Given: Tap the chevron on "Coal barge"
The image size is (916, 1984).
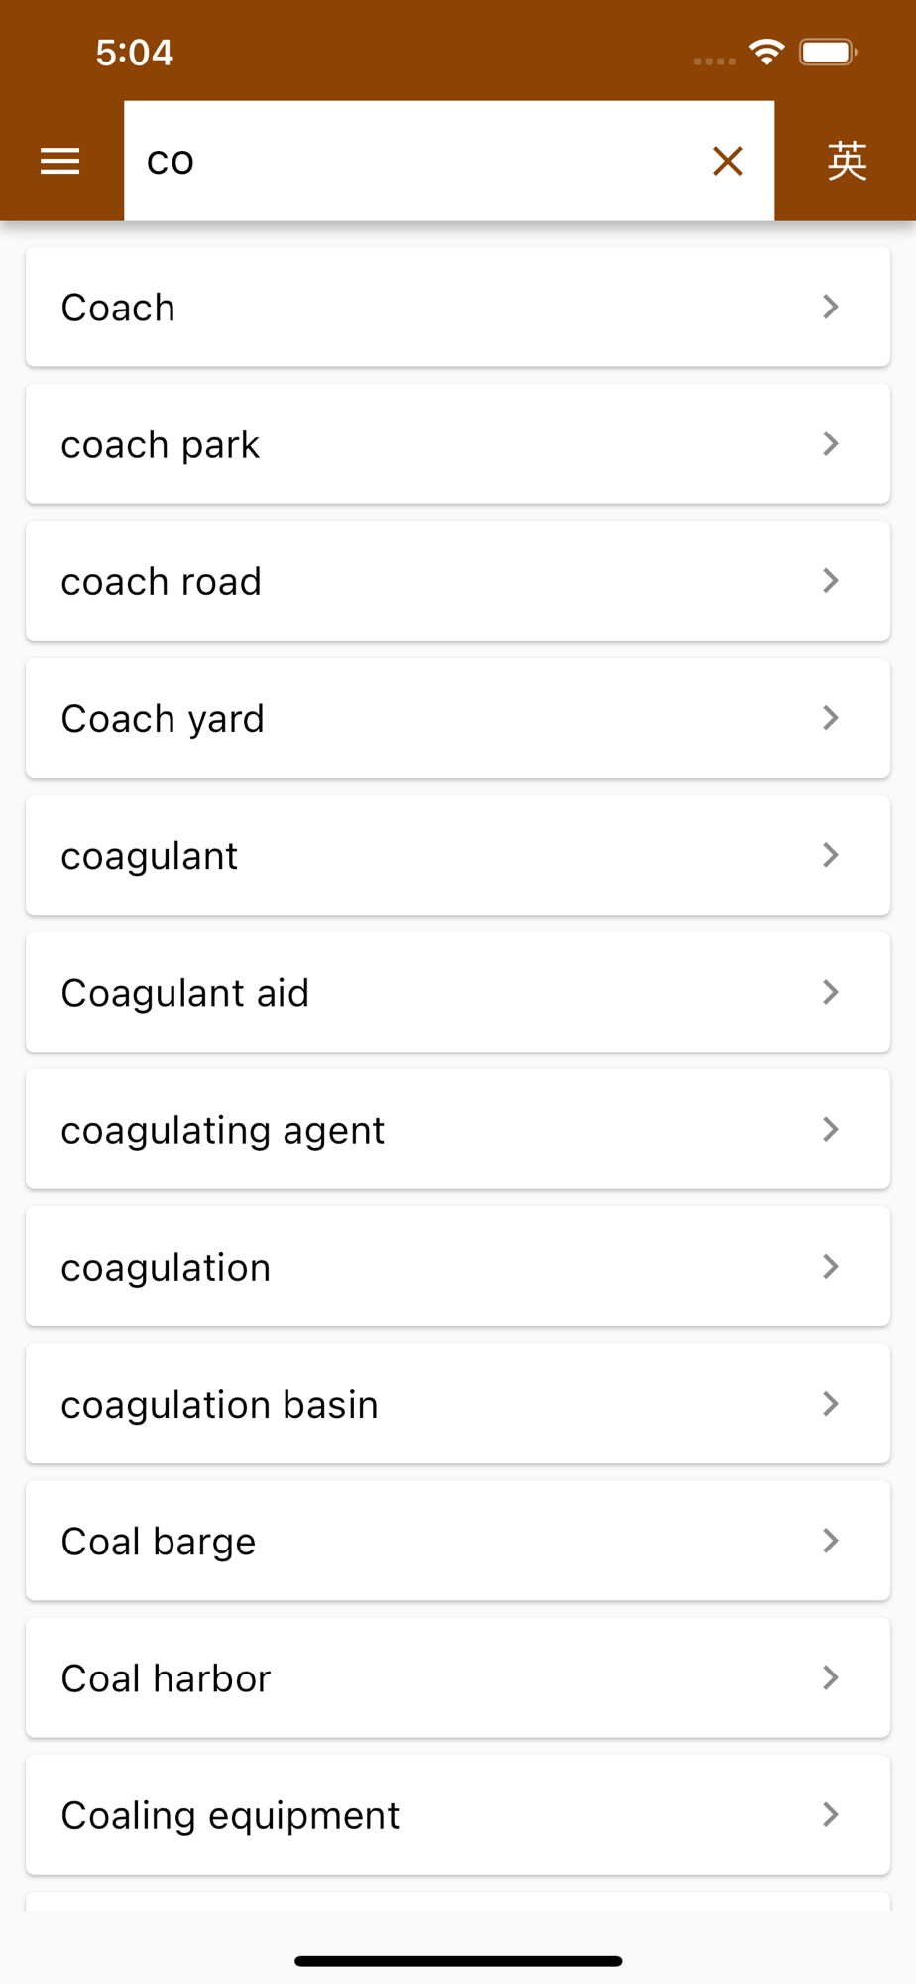Looking at the screenshot, I should coord(831,1541).
